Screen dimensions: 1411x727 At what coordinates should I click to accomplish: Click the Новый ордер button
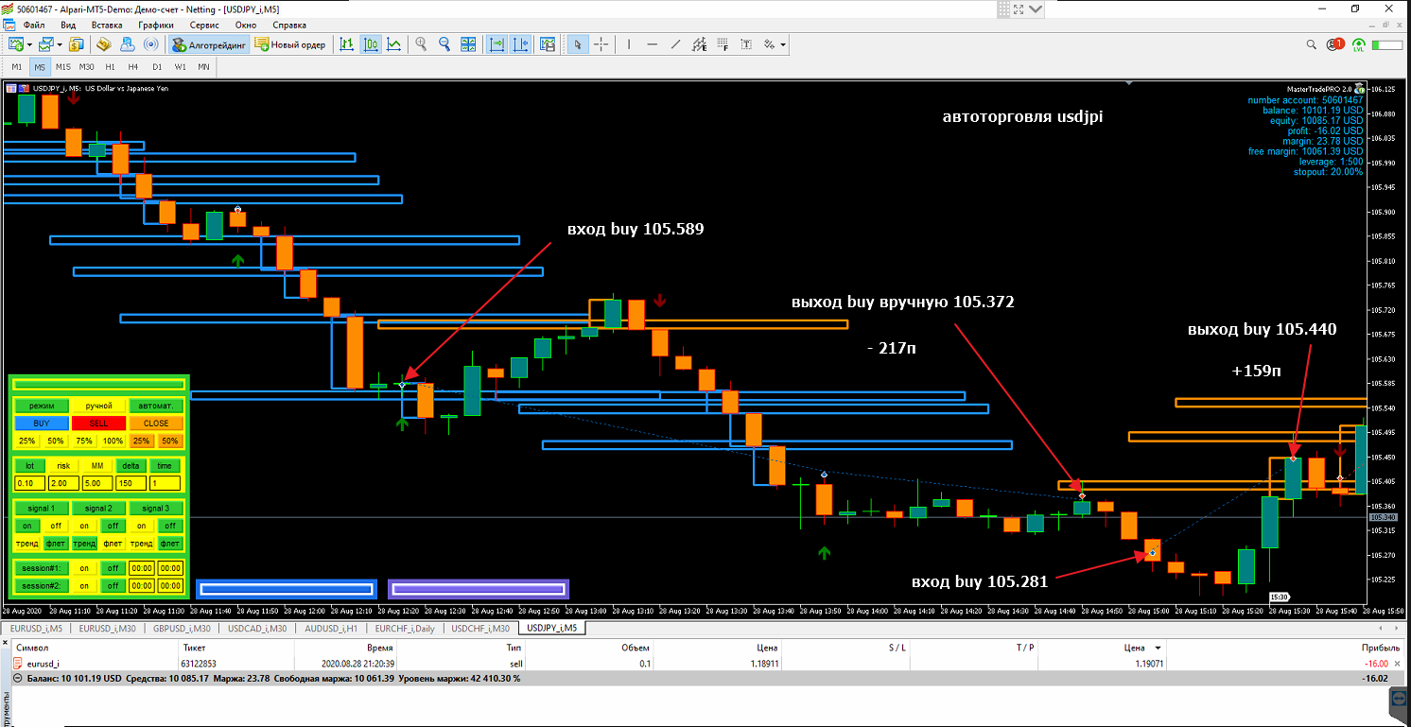click(x=292, y=44)
